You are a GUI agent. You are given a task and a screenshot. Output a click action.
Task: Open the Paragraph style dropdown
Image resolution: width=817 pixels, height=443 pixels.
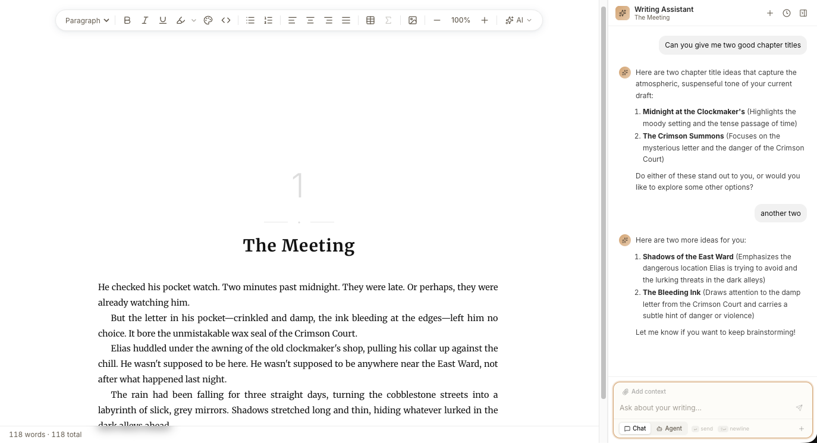[x=87, y=20]
